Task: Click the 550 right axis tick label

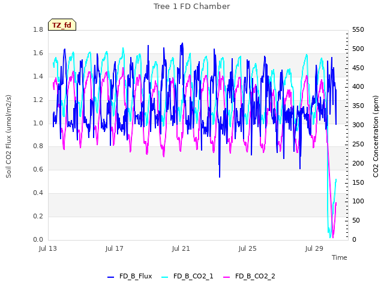Action: tap(358, 29)
